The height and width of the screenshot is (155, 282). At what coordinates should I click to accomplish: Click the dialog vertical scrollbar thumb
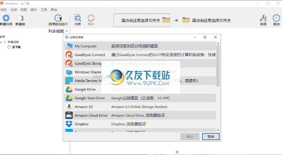pos(218,66)
